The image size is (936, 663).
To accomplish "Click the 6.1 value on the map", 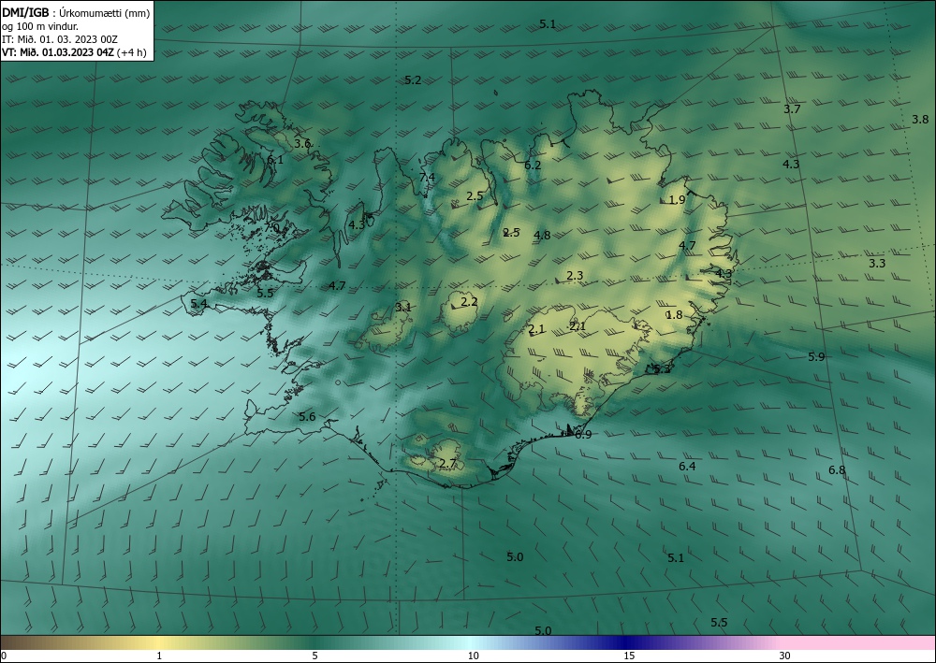I will 275,160.
